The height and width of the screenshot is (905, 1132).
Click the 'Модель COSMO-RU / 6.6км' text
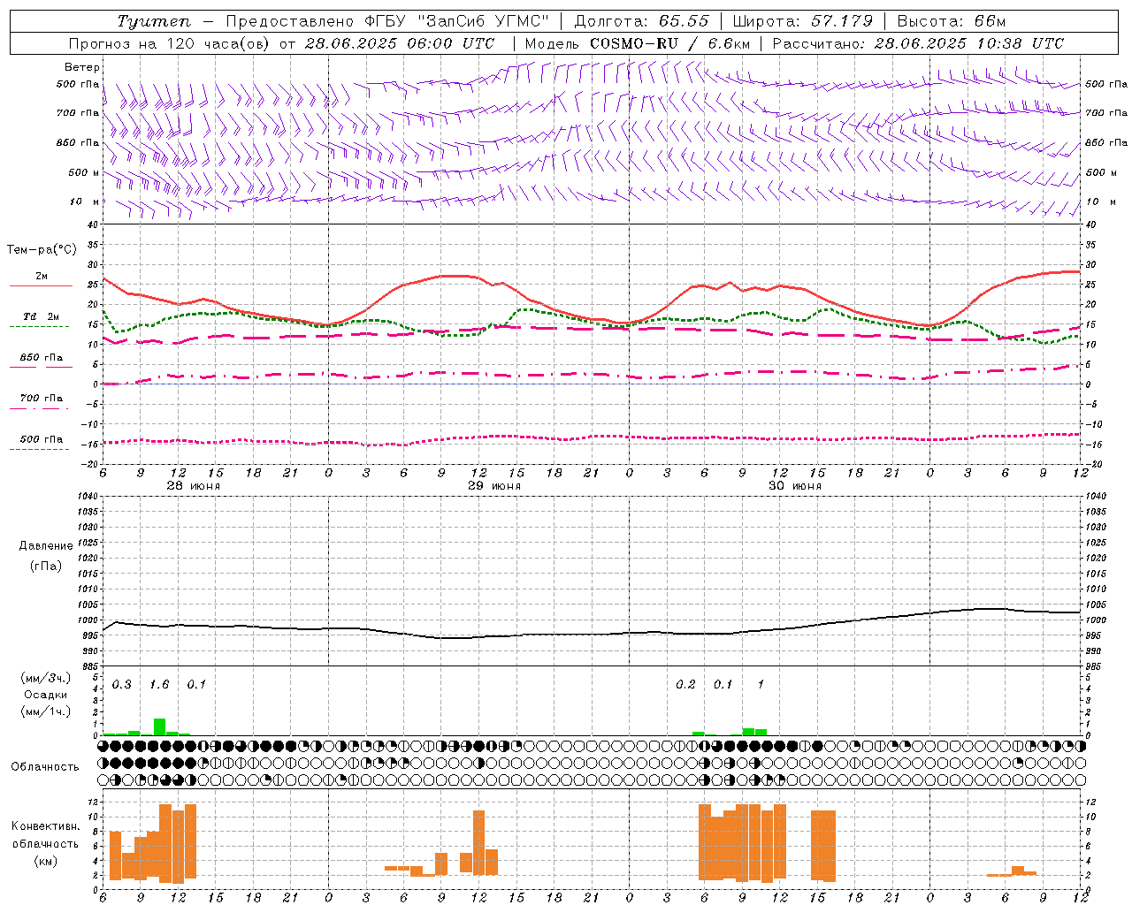[x=638, y=43]
